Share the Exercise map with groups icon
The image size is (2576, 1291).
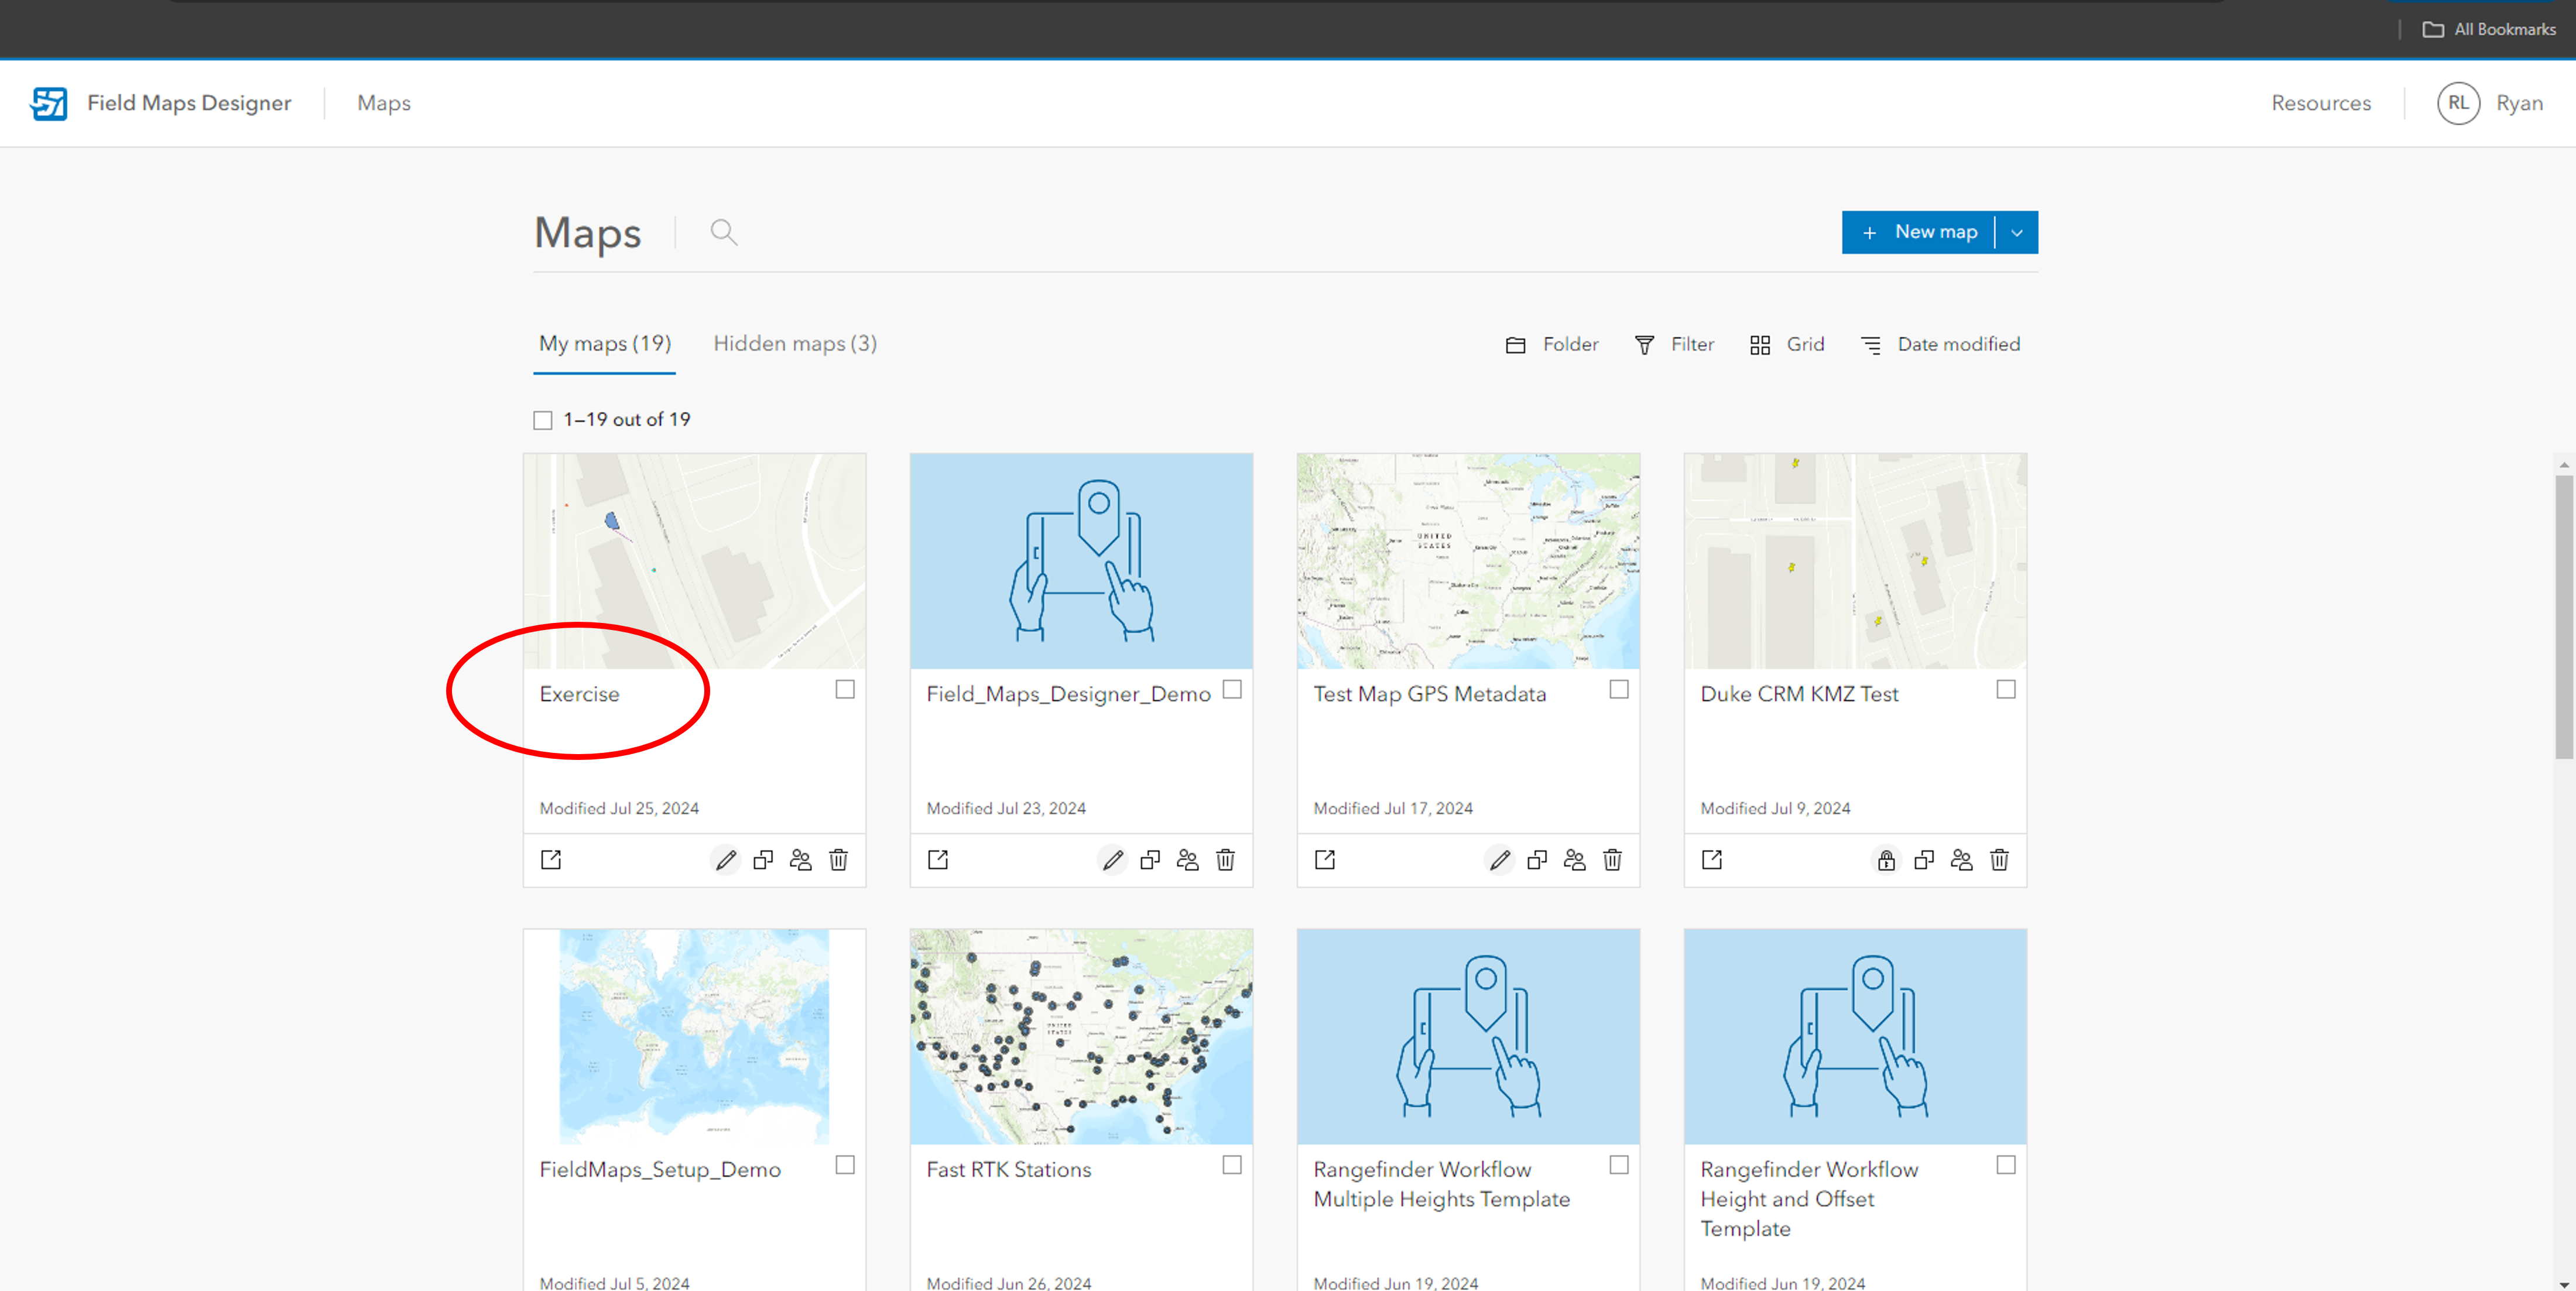pyautogui.click(x=801, y=860)
